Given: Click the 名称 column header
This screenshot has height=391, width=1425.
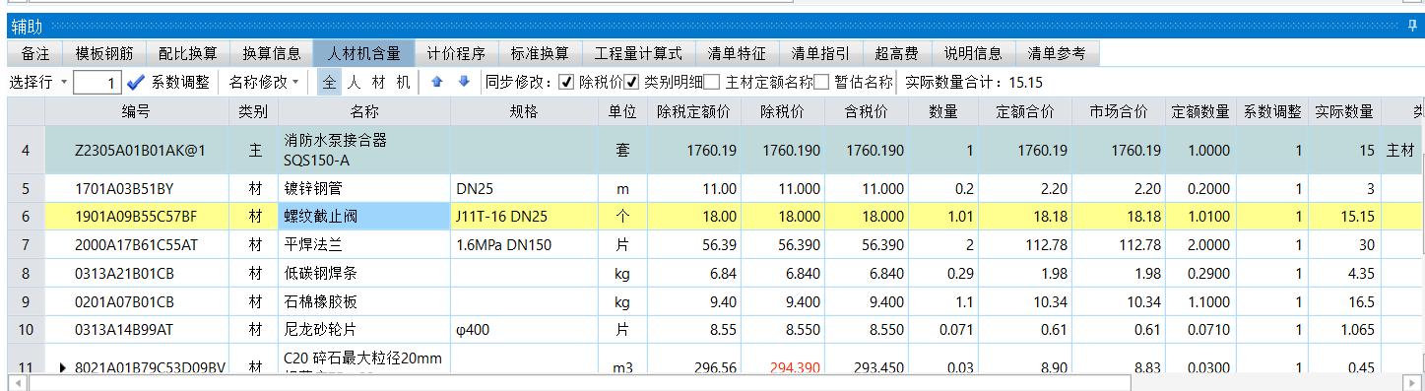Looking at the screenshot, I should pyautogui.click(x=363, y=112).
